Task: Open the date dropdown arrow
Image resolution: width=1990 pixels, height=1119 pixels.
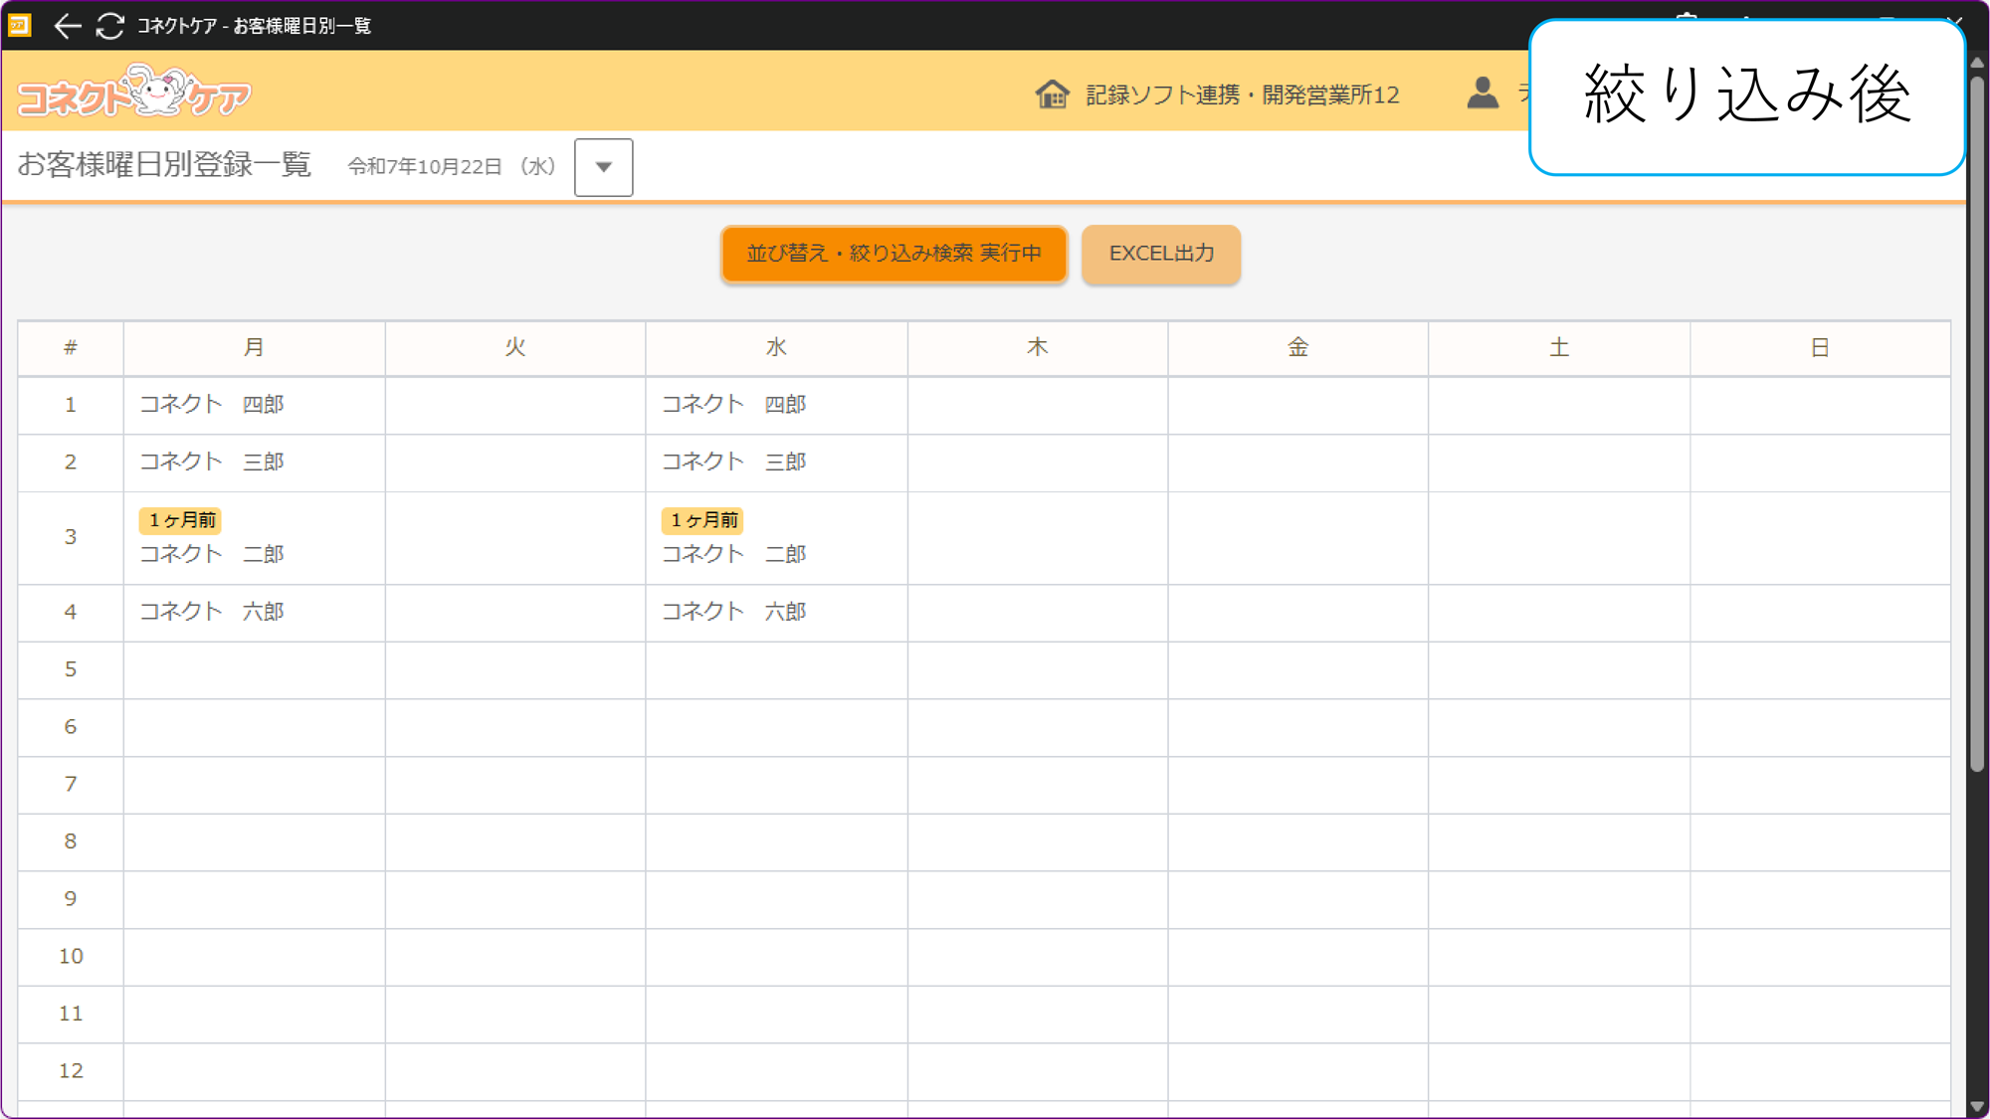Action: tap(603, 167)
